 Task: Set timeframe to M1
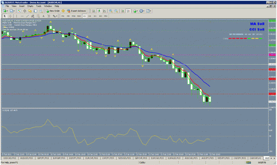click(x=63, y=16)
